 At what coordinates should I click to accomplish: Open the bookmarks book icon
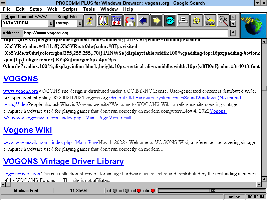(x=103, y=21)
